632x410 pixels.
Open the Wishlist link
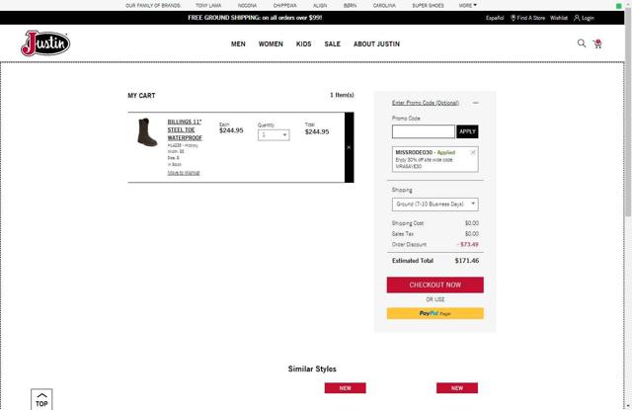pos(559,18)
